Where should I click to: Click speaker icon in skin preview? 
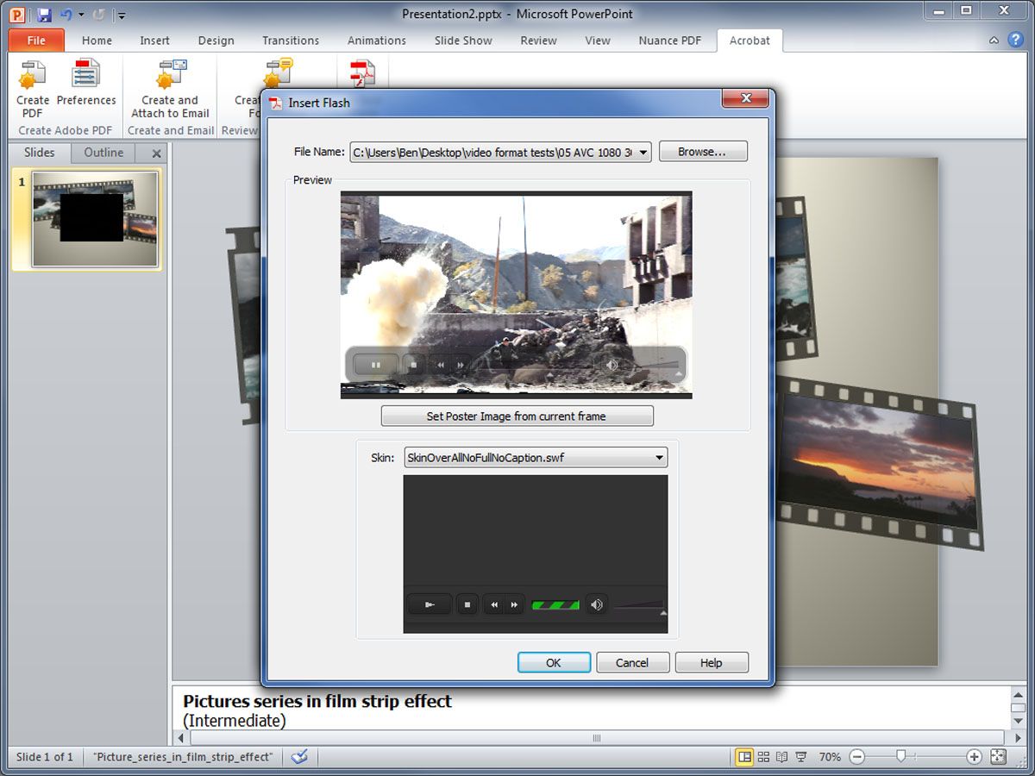tap(596, 605)
